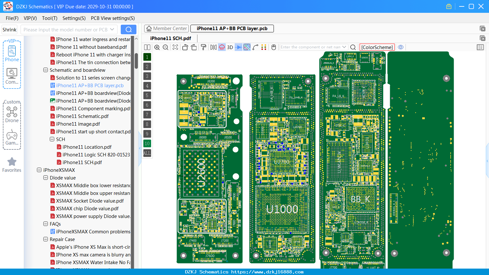Screen dimensions: 489x275
Task: Open the ColorScheme settings
Action: click(377, 47)
